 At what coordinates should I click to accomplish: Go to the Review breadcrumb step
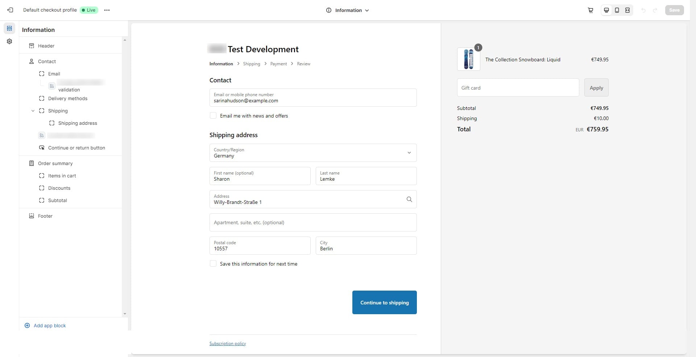[304, 64]
